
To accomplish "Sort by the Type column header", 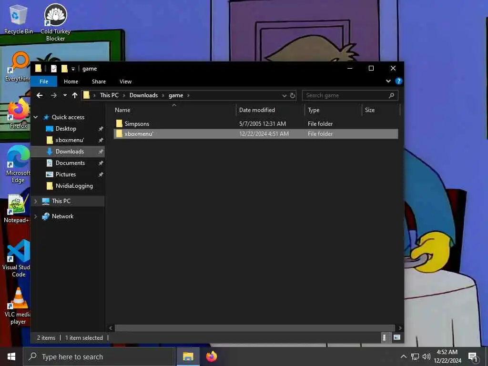I will tap(333, 110).
